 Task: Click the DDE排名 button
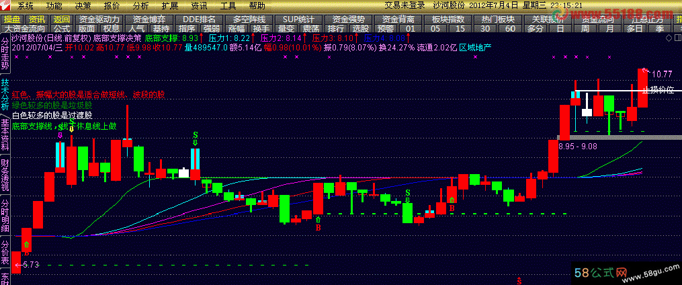point(200,19)
